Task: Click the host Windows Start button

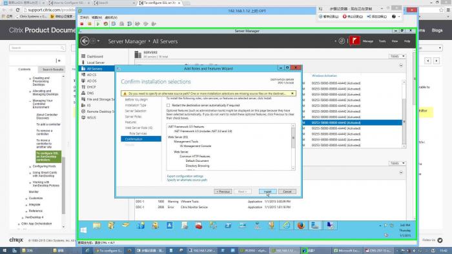Action: 5,251
